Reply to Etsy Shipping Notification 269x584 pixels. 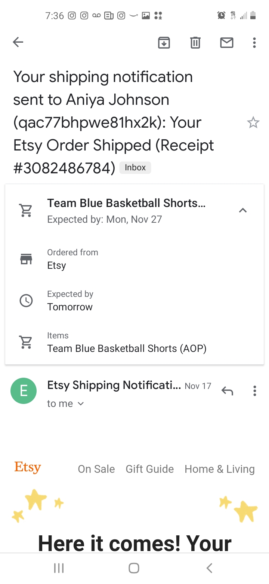pos(227,391)
